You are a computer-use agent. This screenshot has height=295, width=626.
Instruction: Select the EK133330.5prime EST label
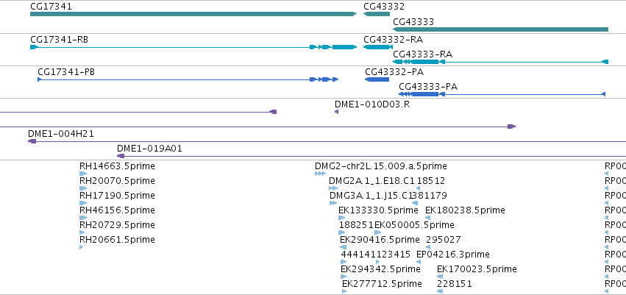(x=379, y=210)
